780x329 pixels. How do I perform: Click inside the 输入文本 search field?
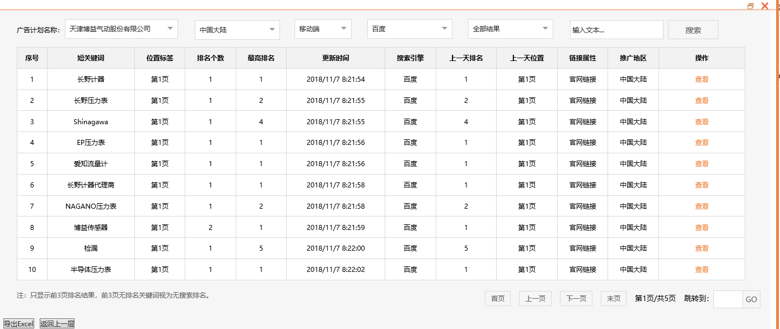(616, 29)
